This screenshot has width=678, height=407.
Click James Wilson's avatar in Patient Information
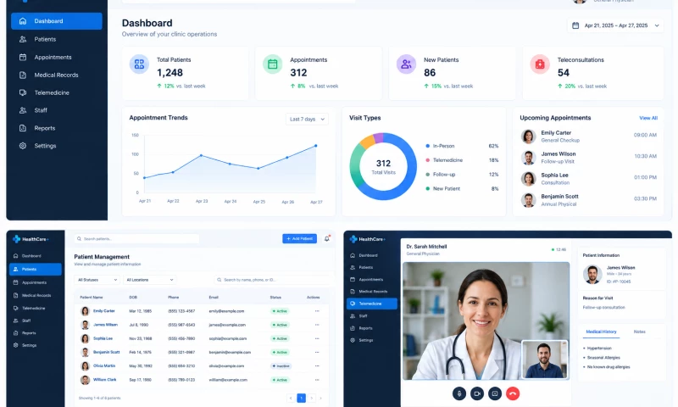point(592,274)
